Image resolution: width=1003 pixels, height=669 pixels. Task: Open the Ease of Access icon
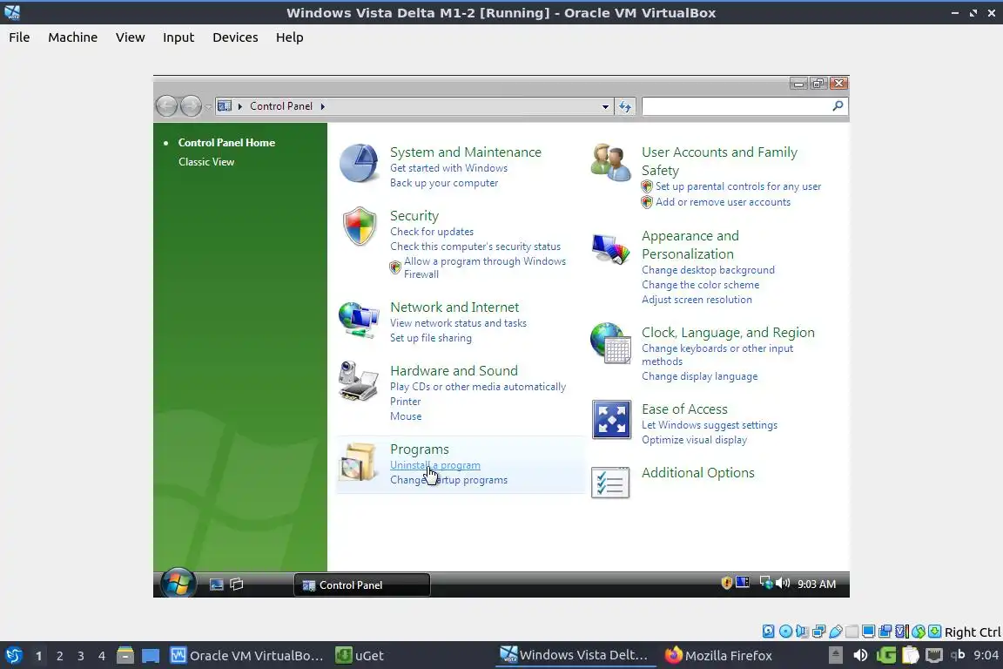[611, 419]
